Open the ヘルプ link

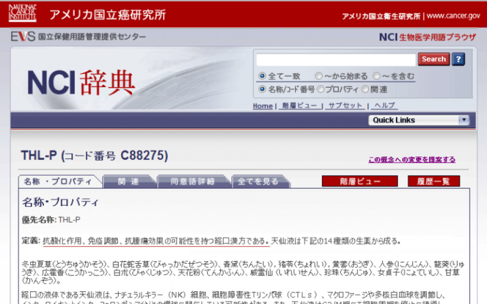point(384,106)
